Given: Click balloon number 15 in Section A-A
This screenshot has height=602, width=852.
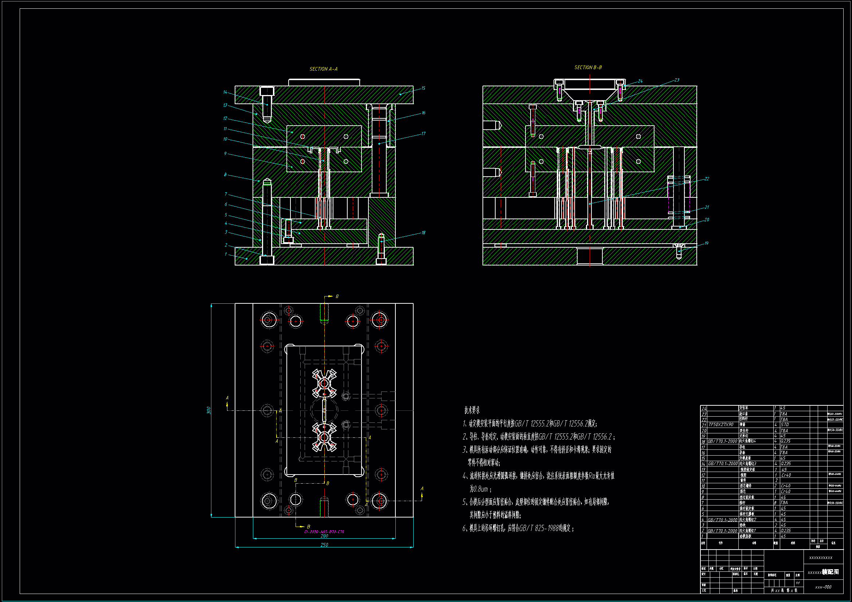Looking at the screenshot, I should coord(423,88).
